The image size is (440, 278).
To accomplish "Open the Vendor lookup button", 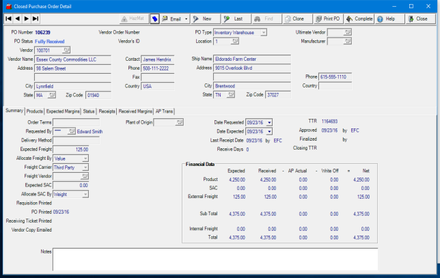I will point(67,50).
